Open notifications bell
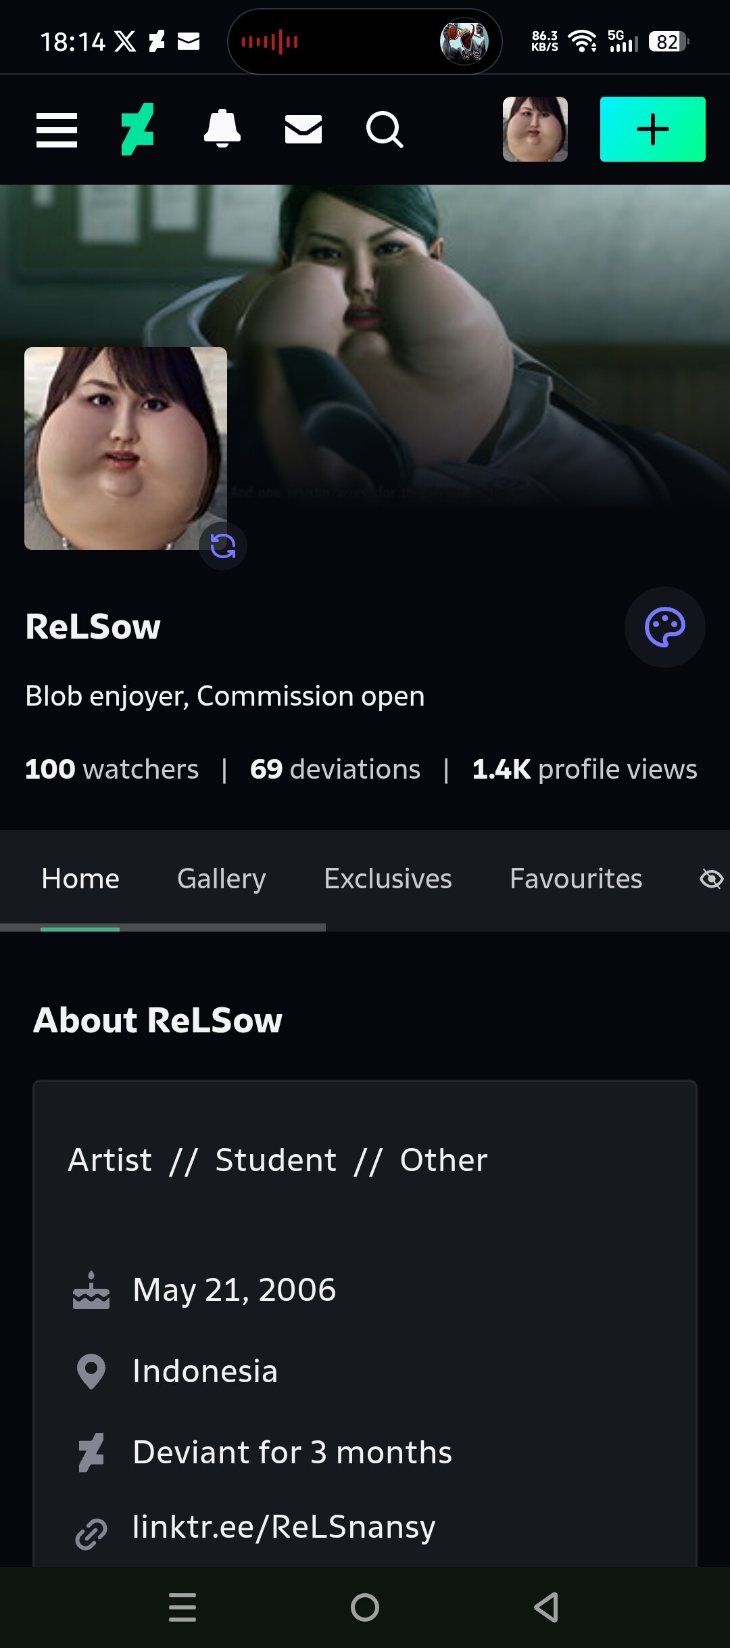This screenshot has width=730, height=1648. tap(222, 129)
